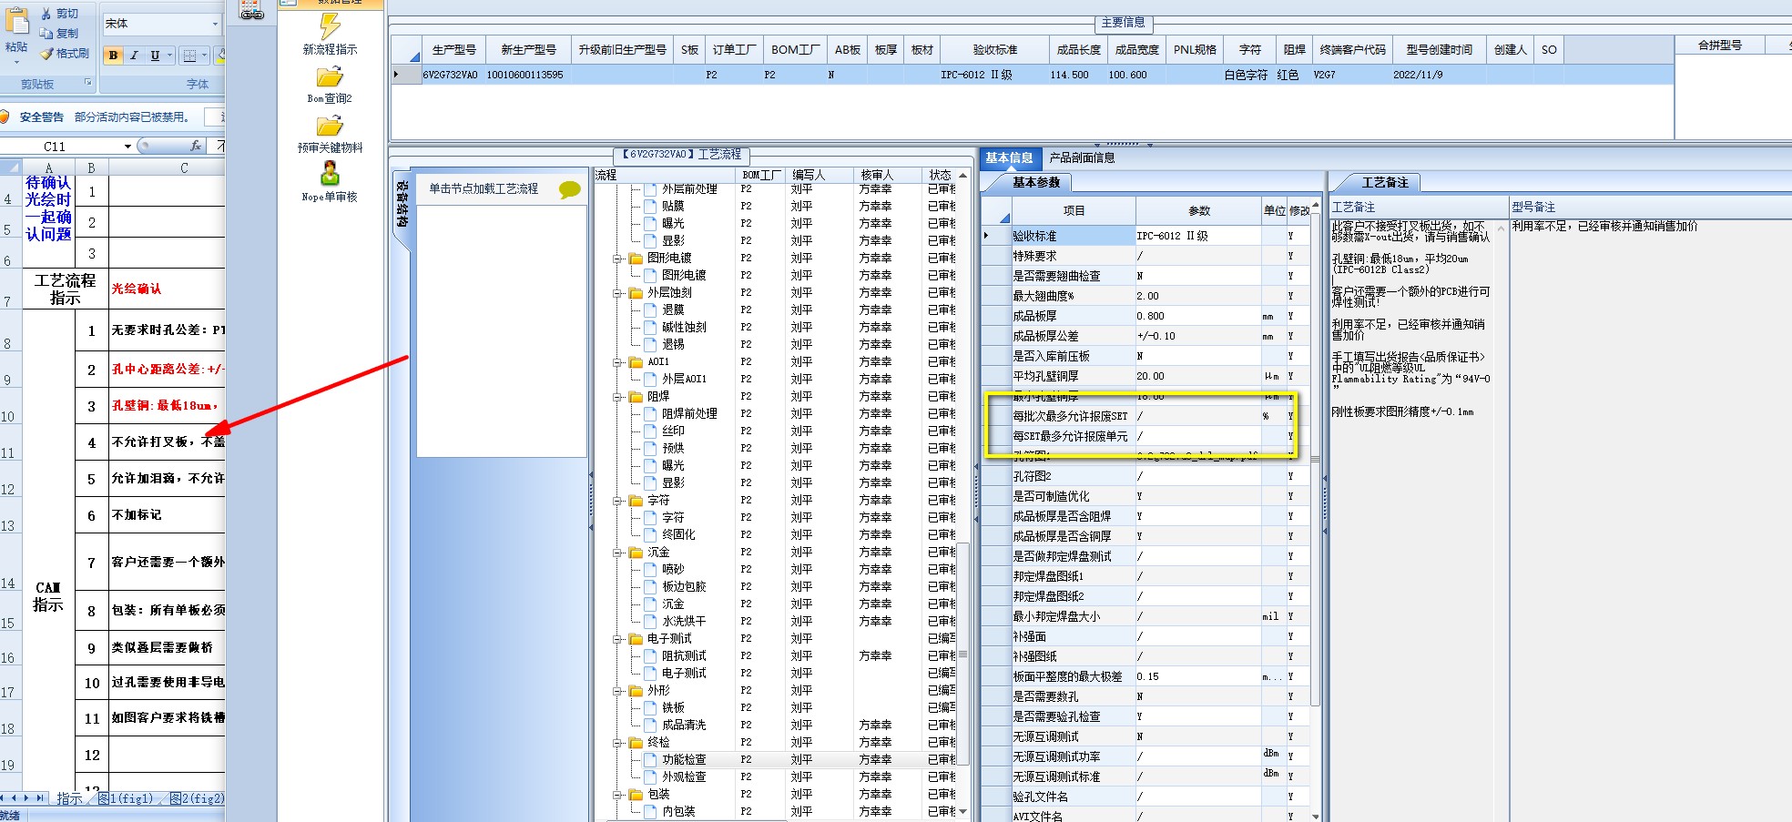Viewport: 1792px width, 822px height.
Task: Click the 验收标准 column header in top grid
Action: [x=994, y=50]
